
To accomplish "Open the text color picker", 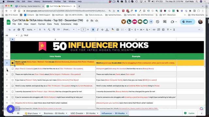I will click(107, 30).
